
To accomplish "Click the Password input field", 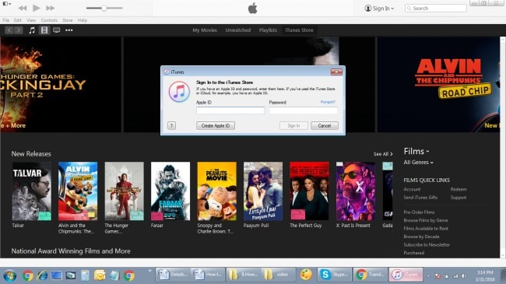I will tap(304, 110).
